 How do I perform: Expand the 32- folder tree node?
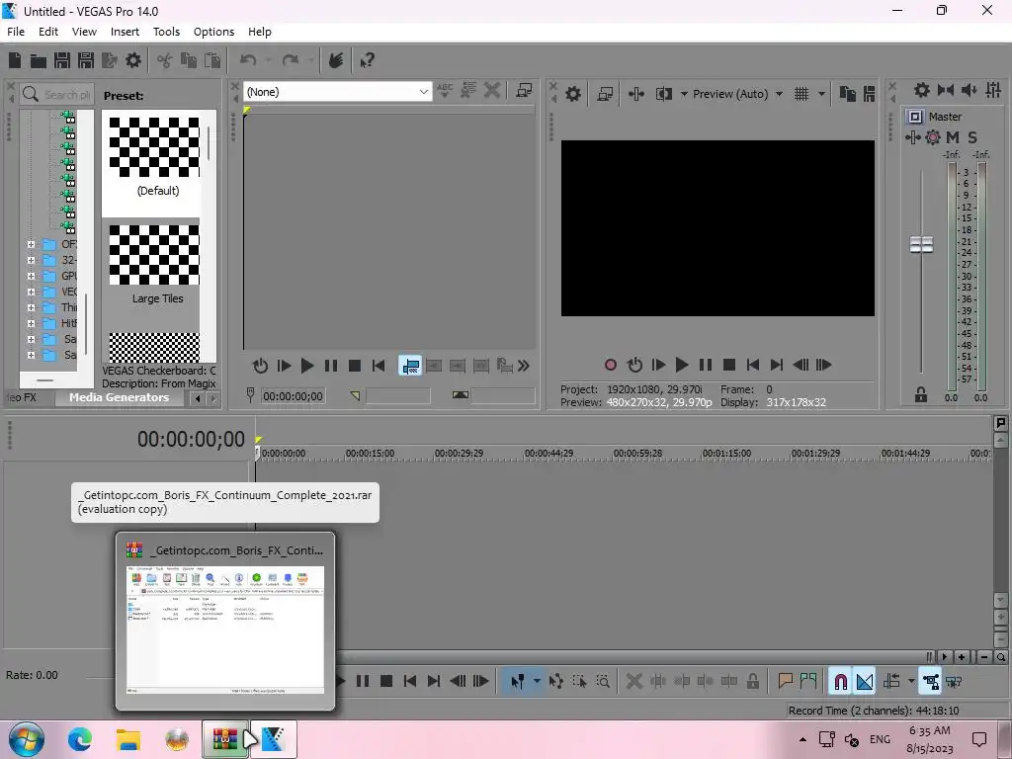pyautogui.click(x=31, y=260)
